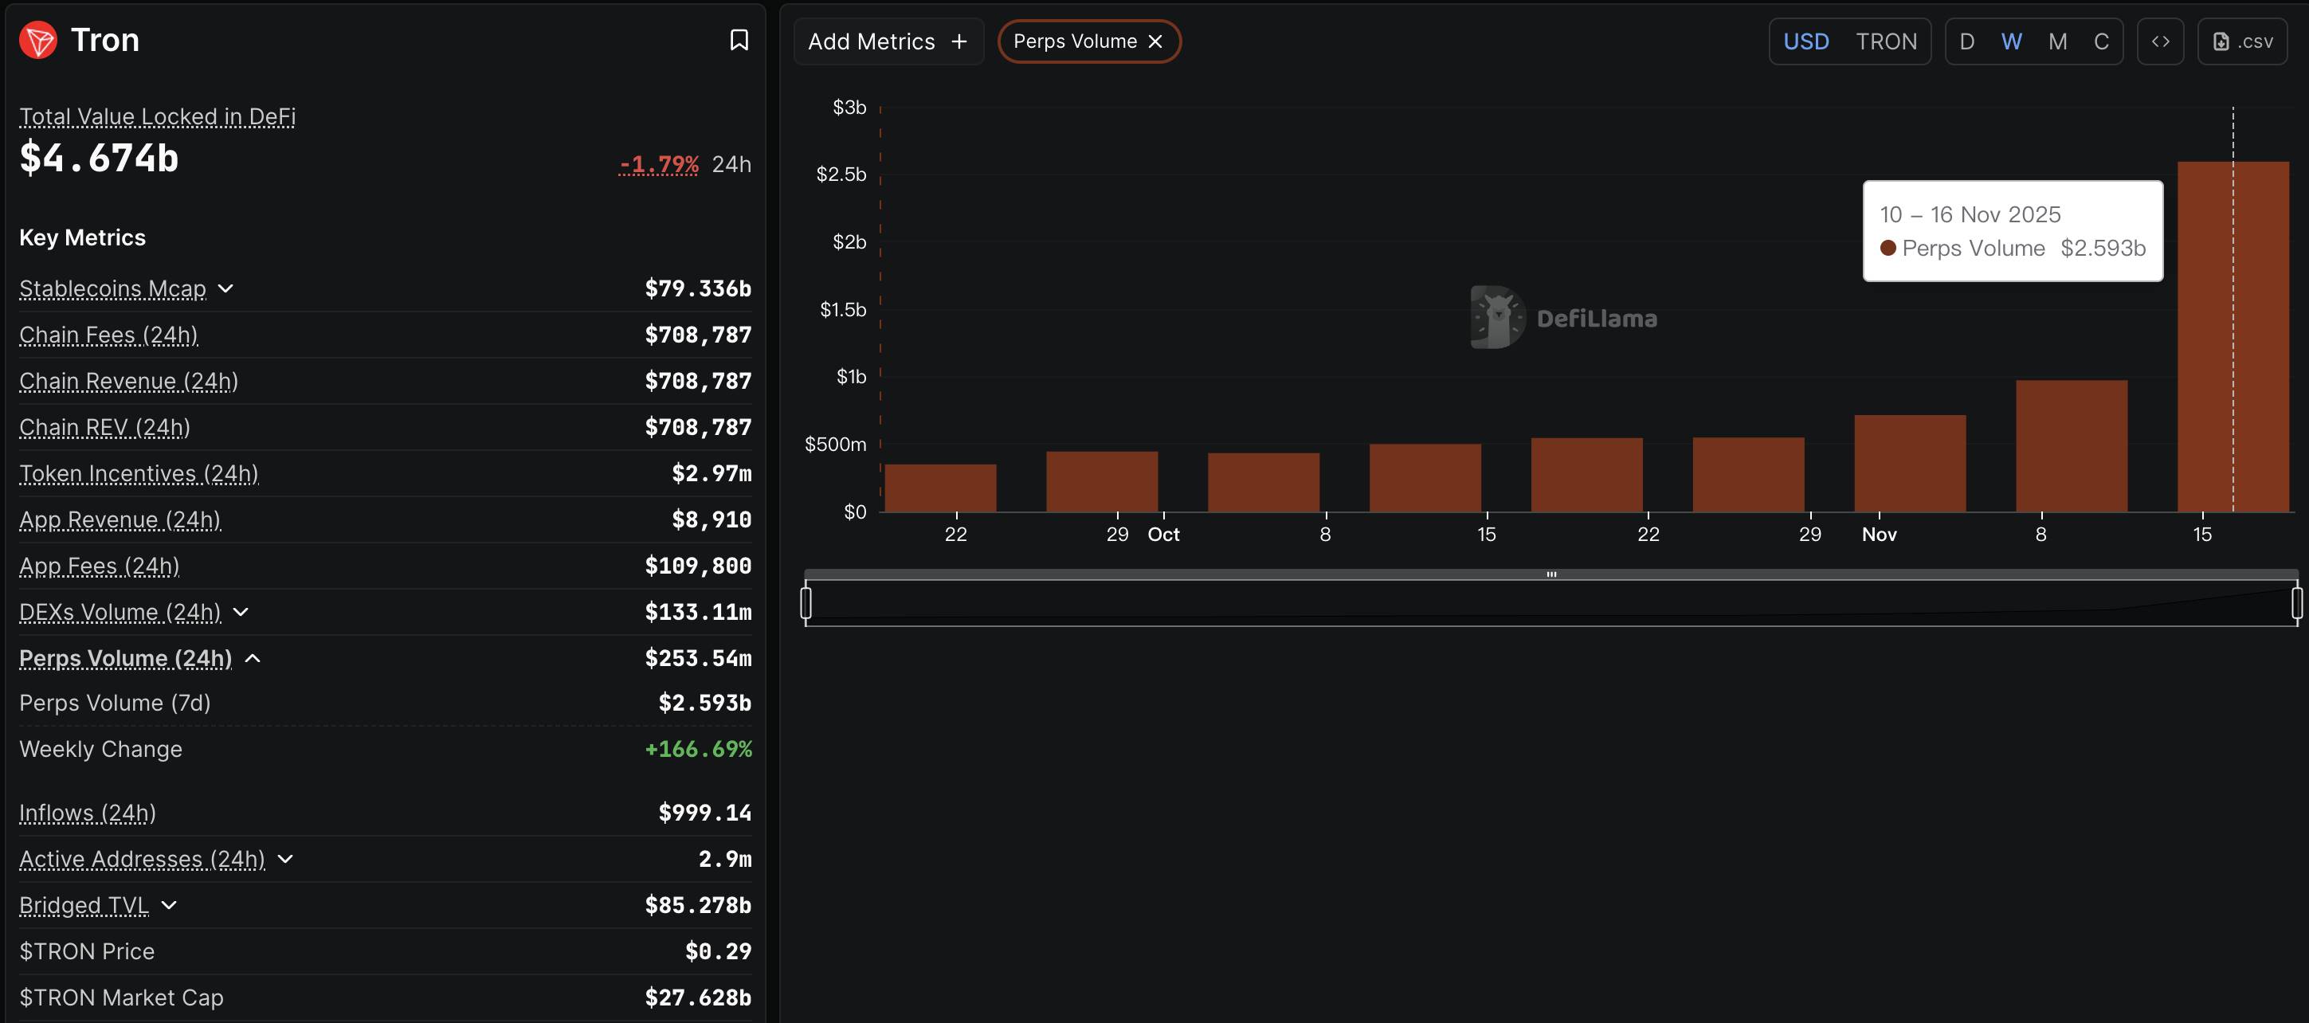This screenshot has height=1023, width=2309.
Task: Click the Tron logo icon
Action: click(x=38, y=41)
